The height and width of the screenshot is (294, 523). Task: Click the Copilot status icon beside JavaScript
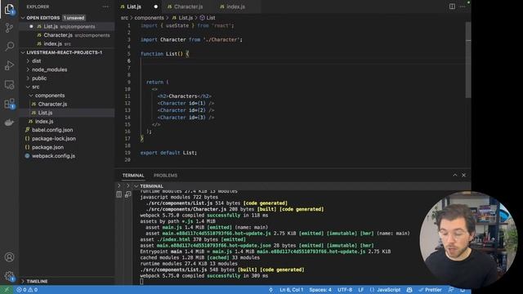tap(409, 290)
